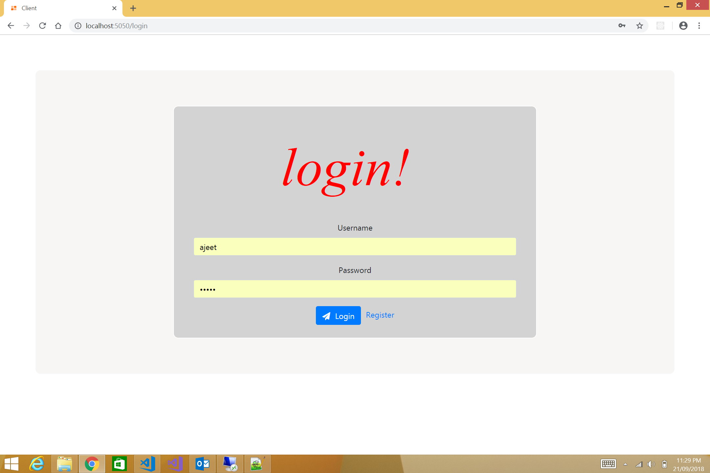Open Outlook from the taskbar
The height and width of the screenshot is (473, 710).
click(202, 464)
